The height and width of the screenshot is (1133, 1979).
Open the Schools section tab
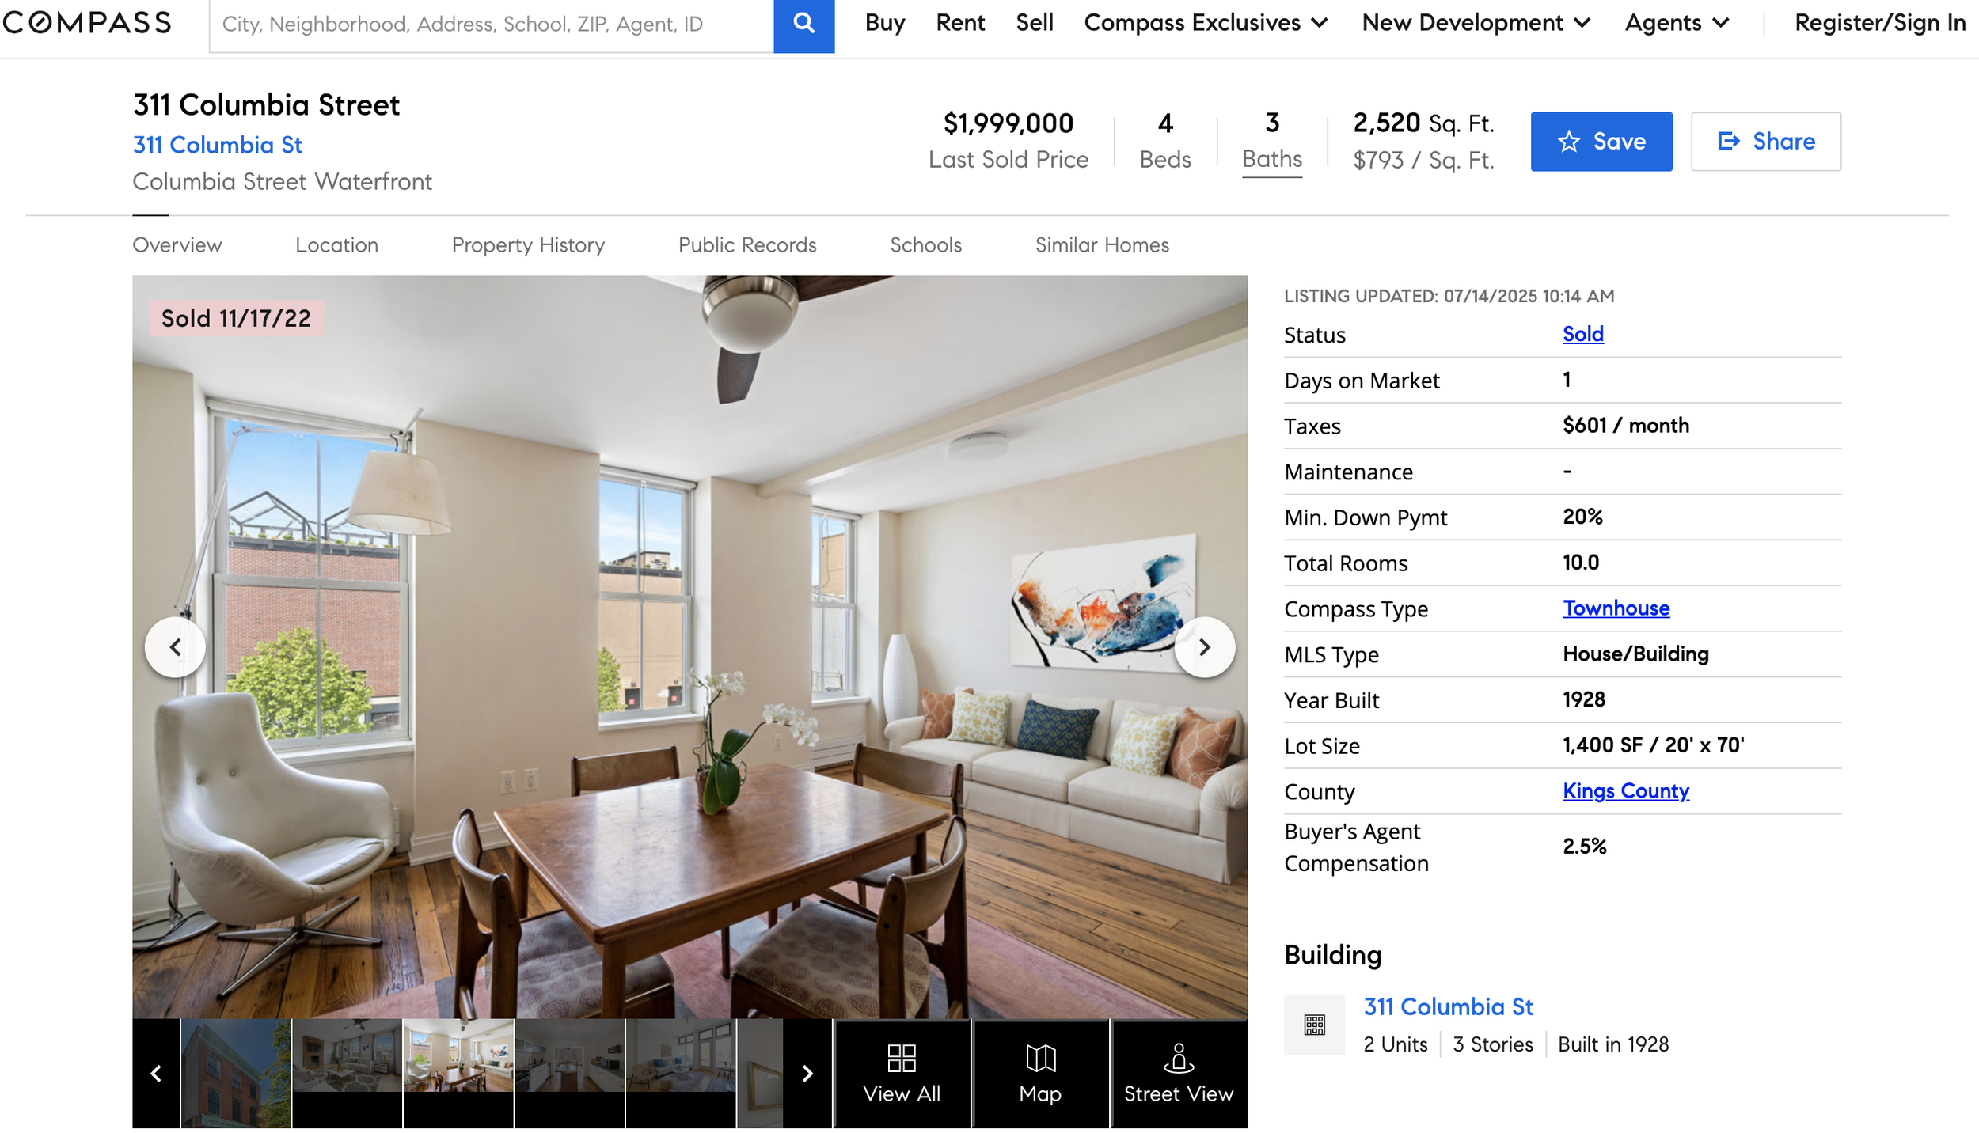(925, 245)
